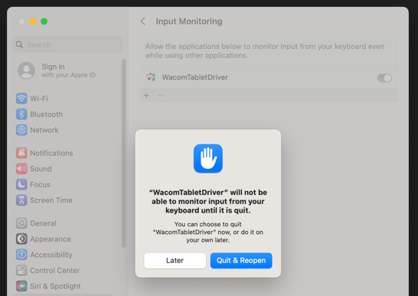Go back using the chevron arrow

143,21
